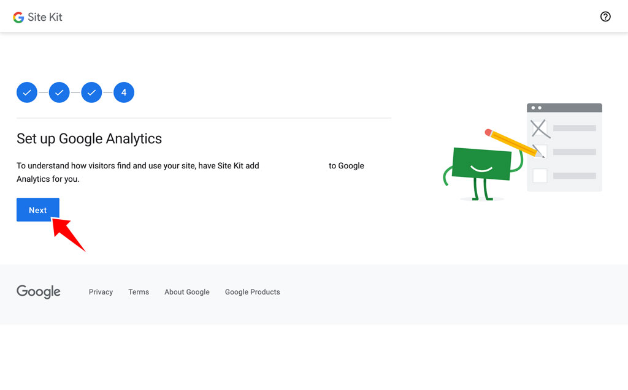Click the Google G logo in header
This screenshot has height=390, width=628.
pos(18,17)
